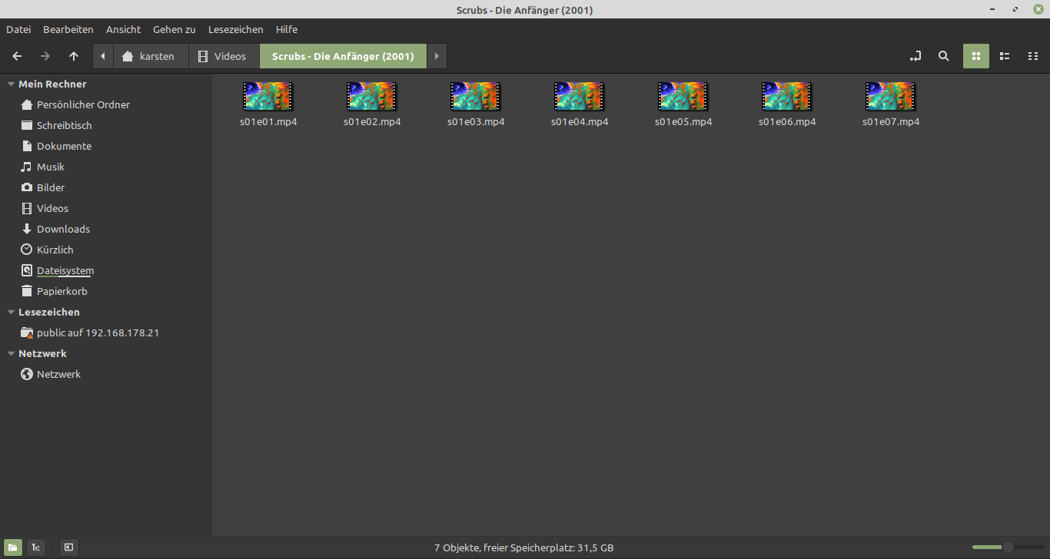Select video thumbnail s01e06.mp4
Screen dimensions: 1050x559
tap(787, 97)
